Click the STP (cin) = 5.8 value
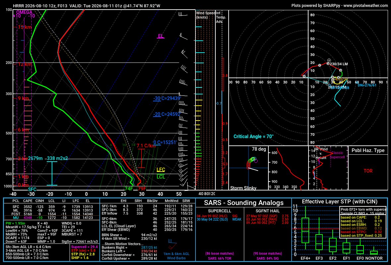391x265 pixels. point(83,250)
